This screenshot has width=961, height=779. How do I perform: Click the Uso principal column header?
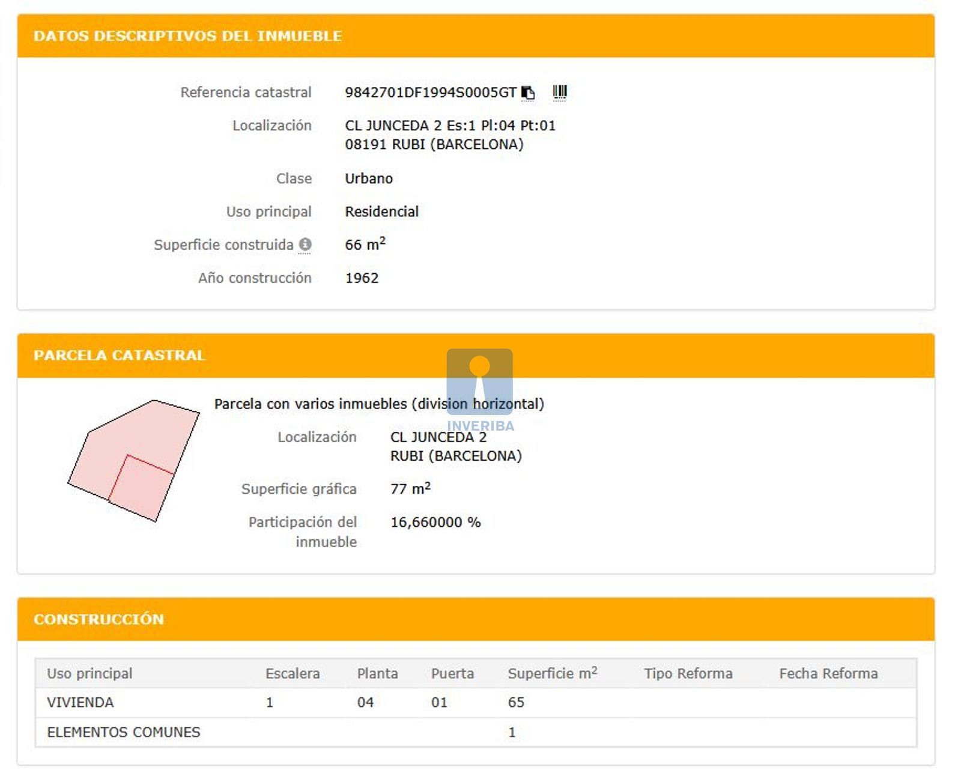pyautogui.click(x=89, y=673)
